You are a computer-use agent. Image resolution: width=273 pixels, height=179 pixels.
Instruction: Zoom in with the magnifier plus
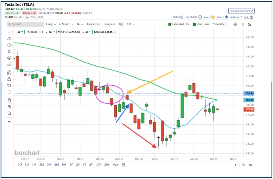point(9,107)
